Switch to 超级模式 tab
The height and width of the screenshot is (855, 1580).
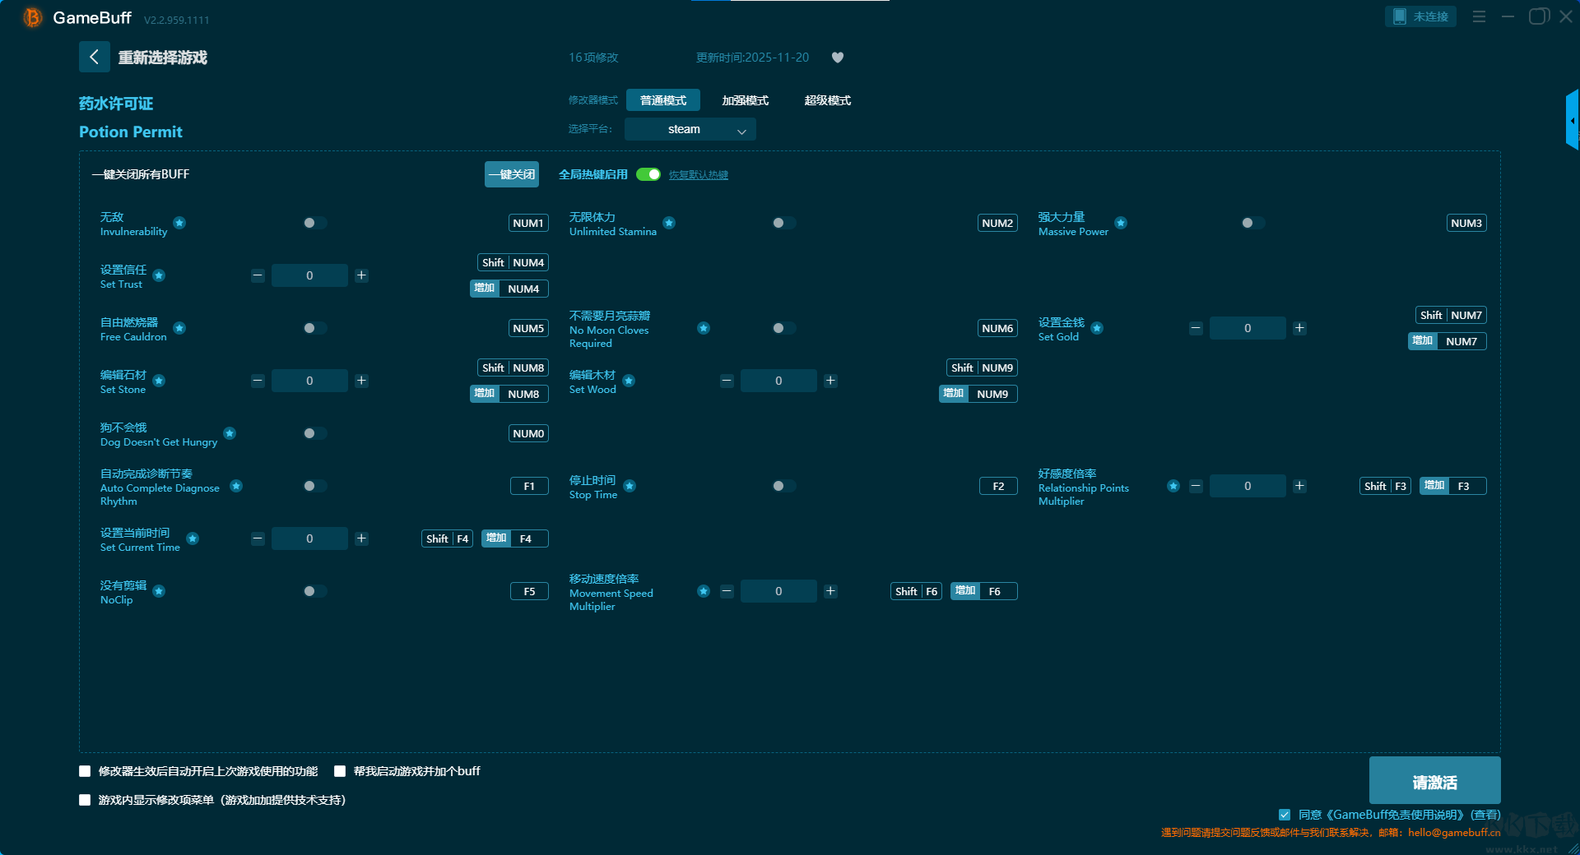point(828,100)
